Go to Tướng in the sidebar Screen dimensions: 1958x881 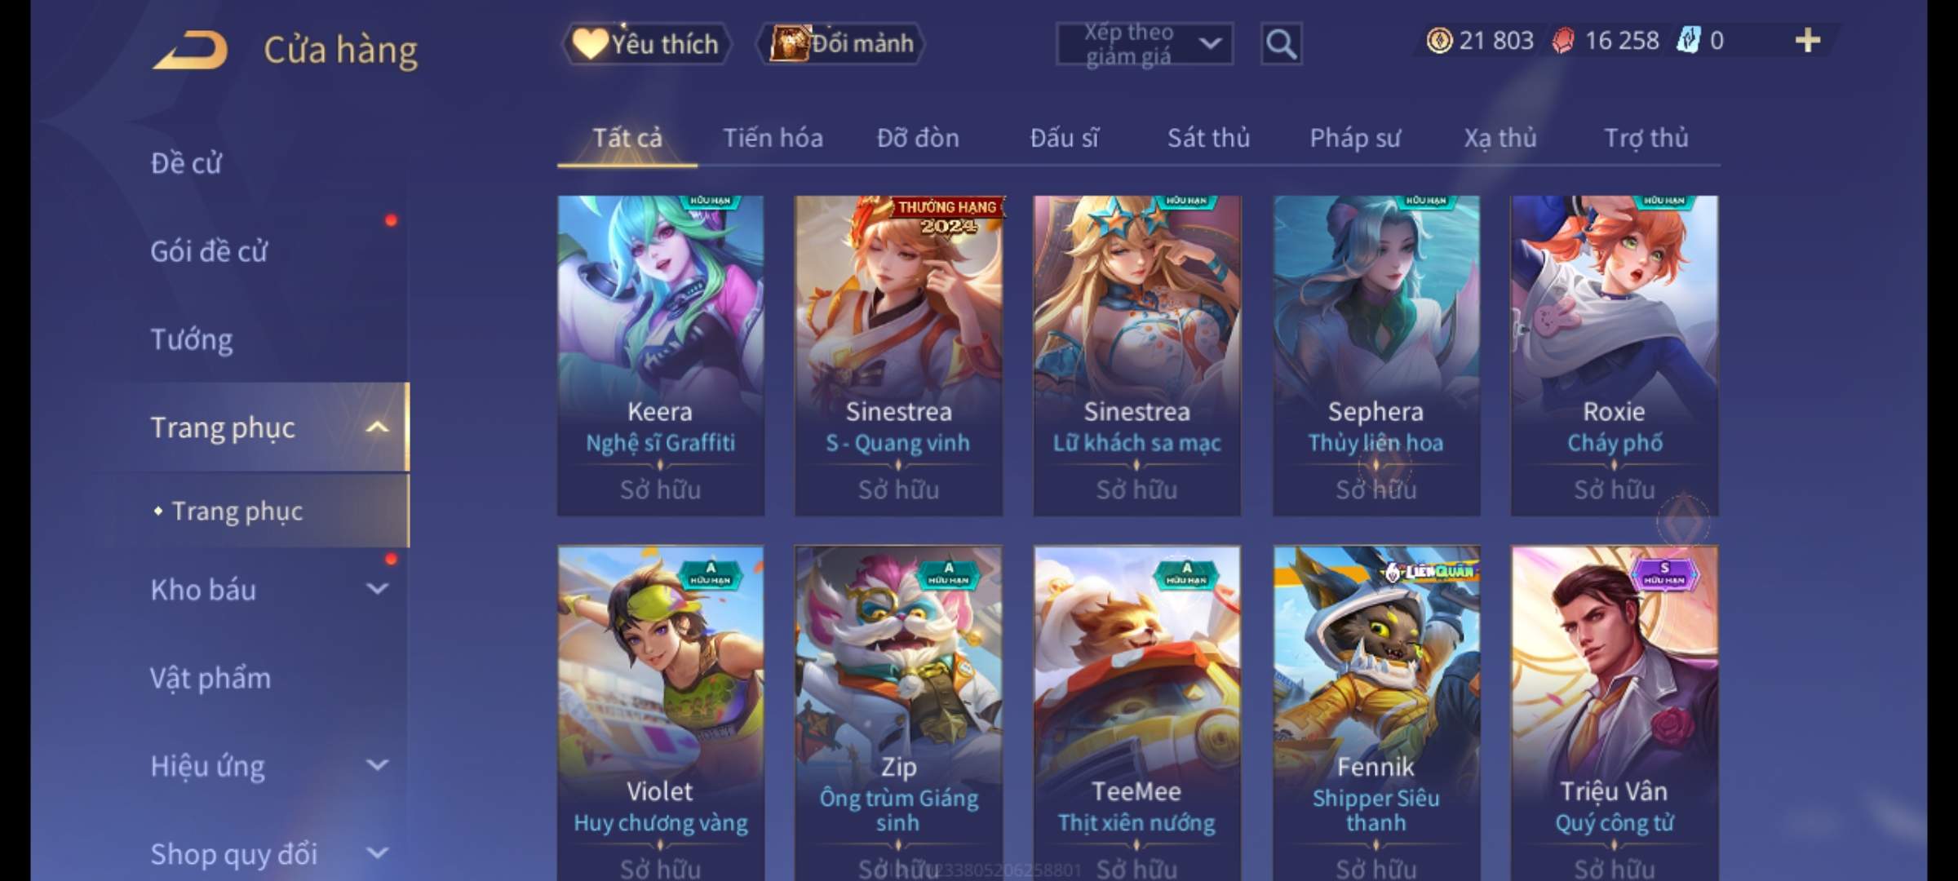[192, 339]
